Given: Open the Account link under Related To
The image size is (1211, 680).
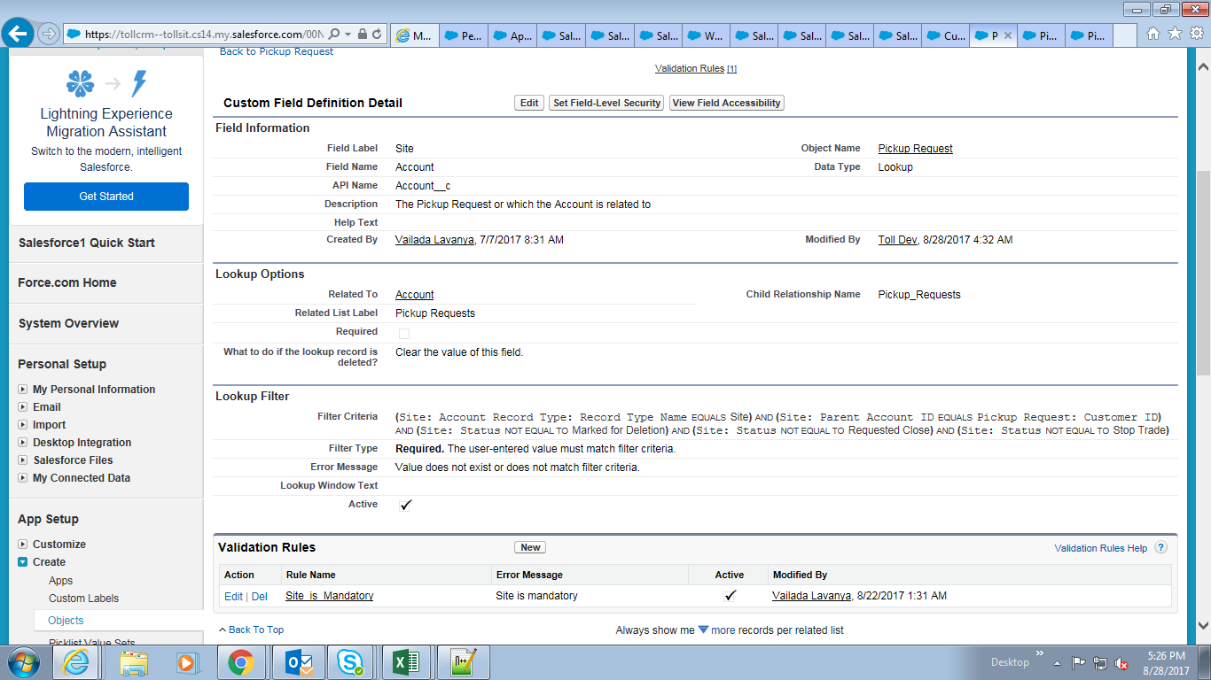Looking at the screenshot, I should pos(415,295).
